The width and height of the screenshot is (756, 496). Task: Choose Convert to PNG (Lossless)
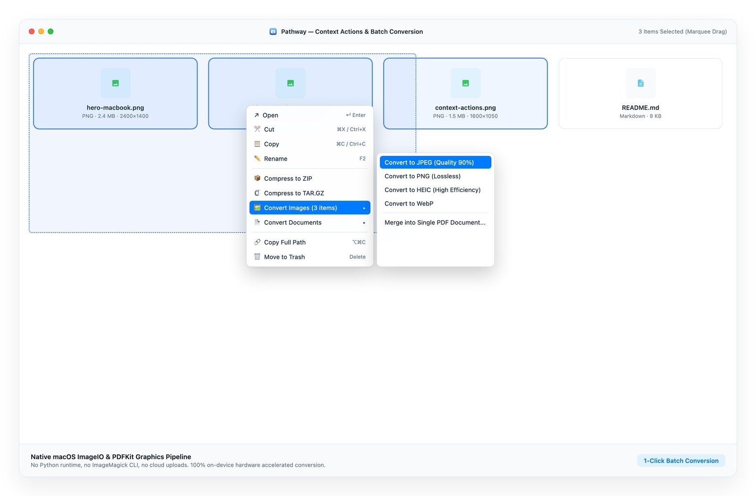(435, 176)
